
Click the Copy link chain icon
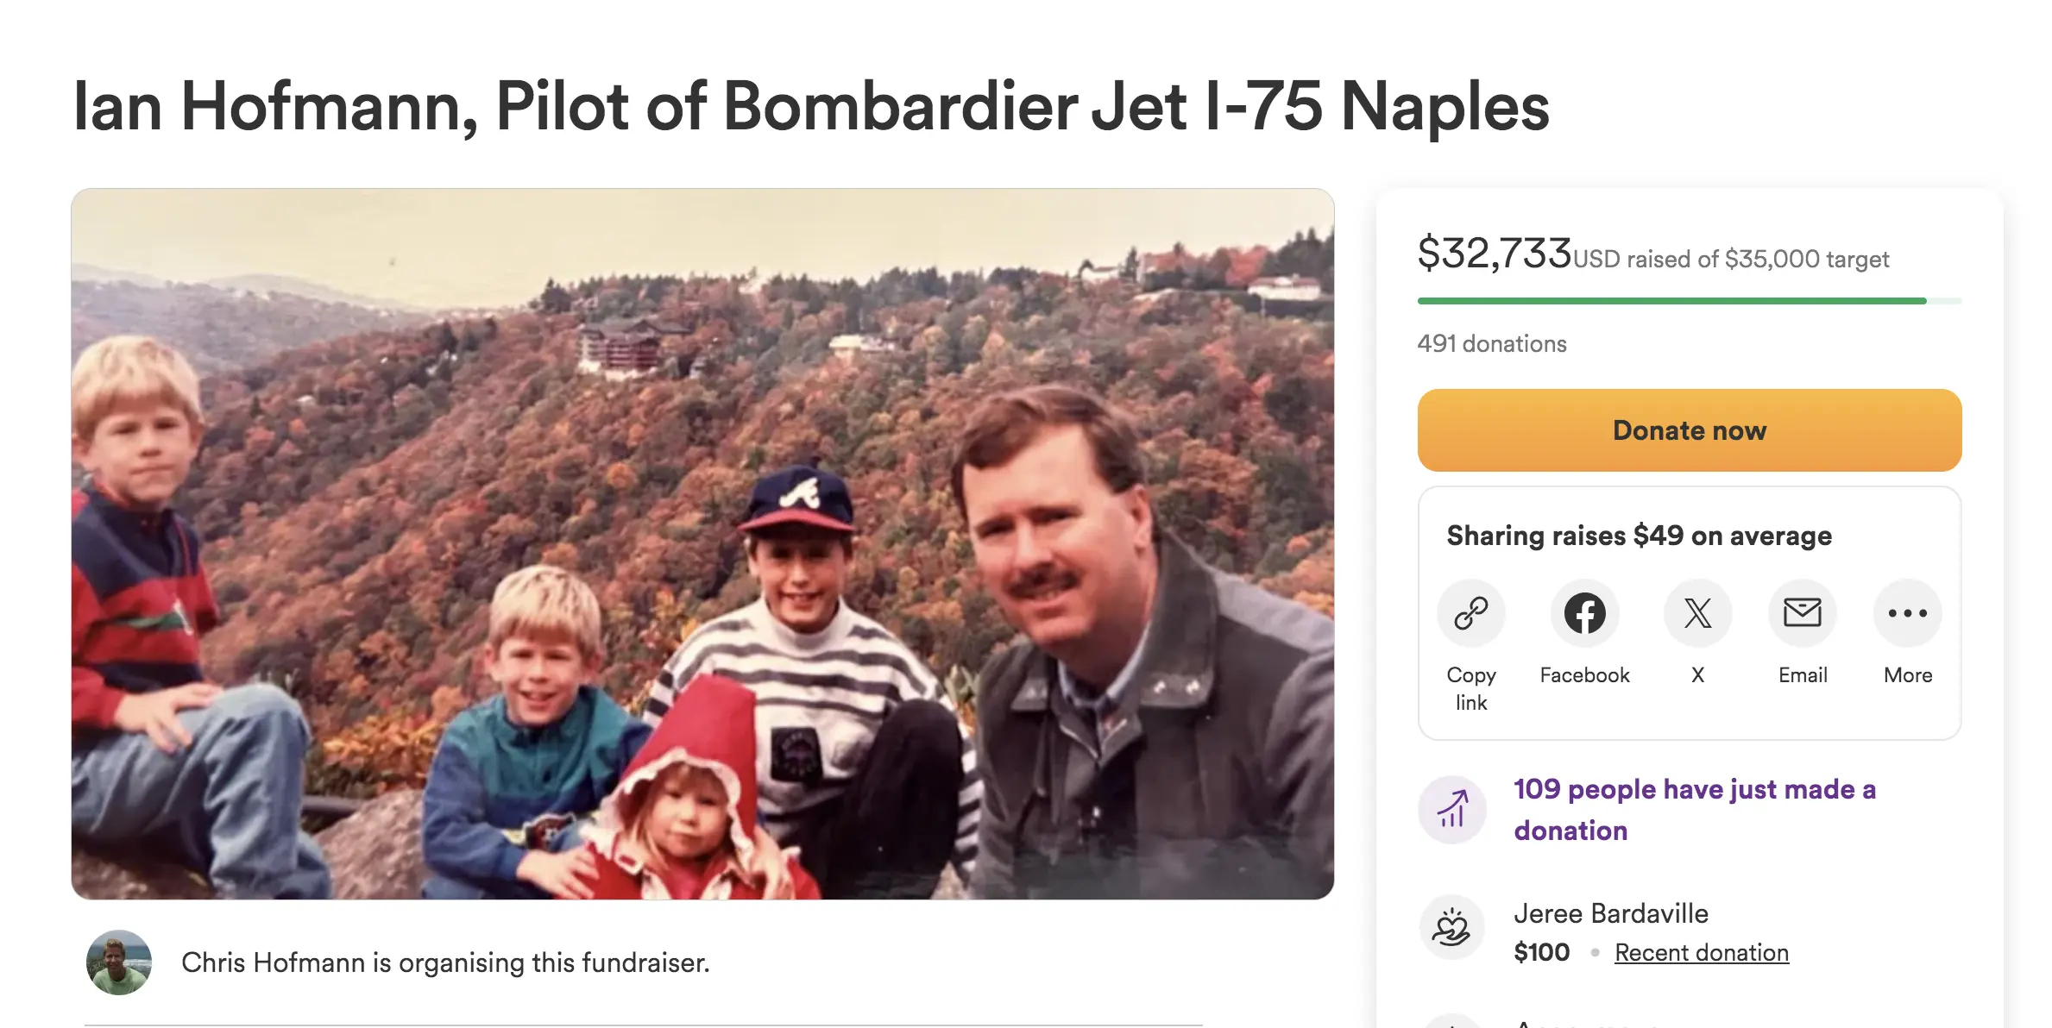tap(1470, 613)
